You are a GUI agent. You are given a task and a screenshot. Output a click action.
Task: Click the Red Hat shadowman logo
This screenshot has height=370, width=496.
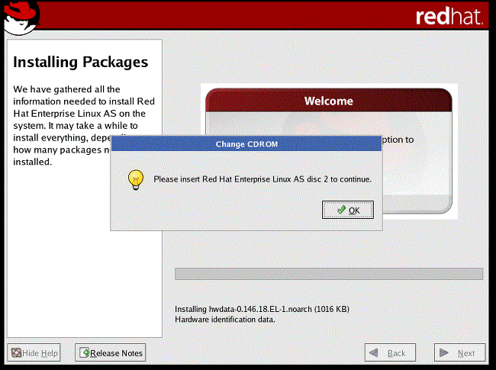21,18
